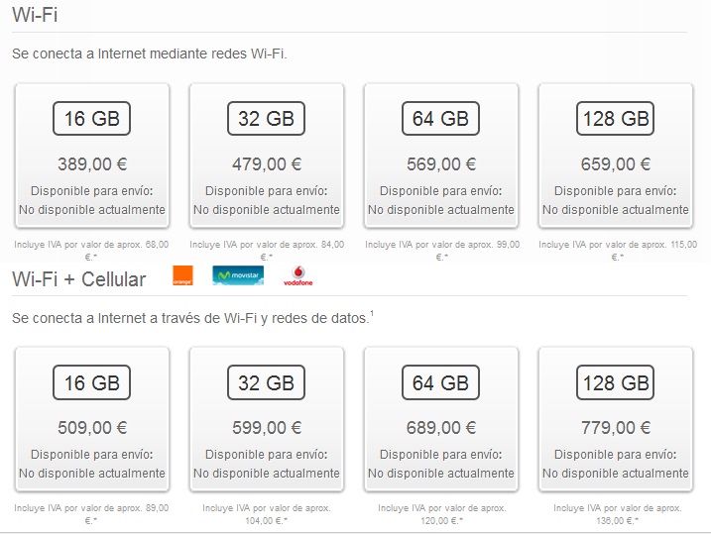Screen dimensions: 711x534
Task: Click footnote 1 after "redes de datos"
Action: coord(372,314)
